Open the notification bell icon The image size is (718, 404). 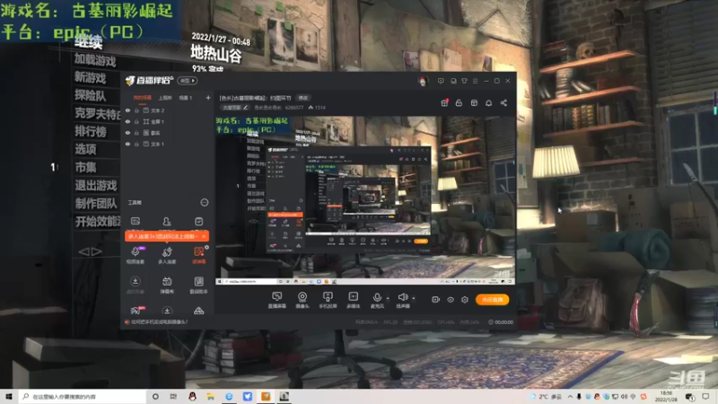click(x=488, y=103)
